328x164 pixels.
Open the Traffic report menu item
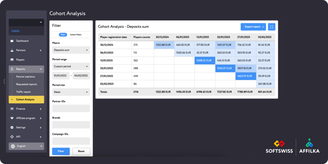coord(24,92)
